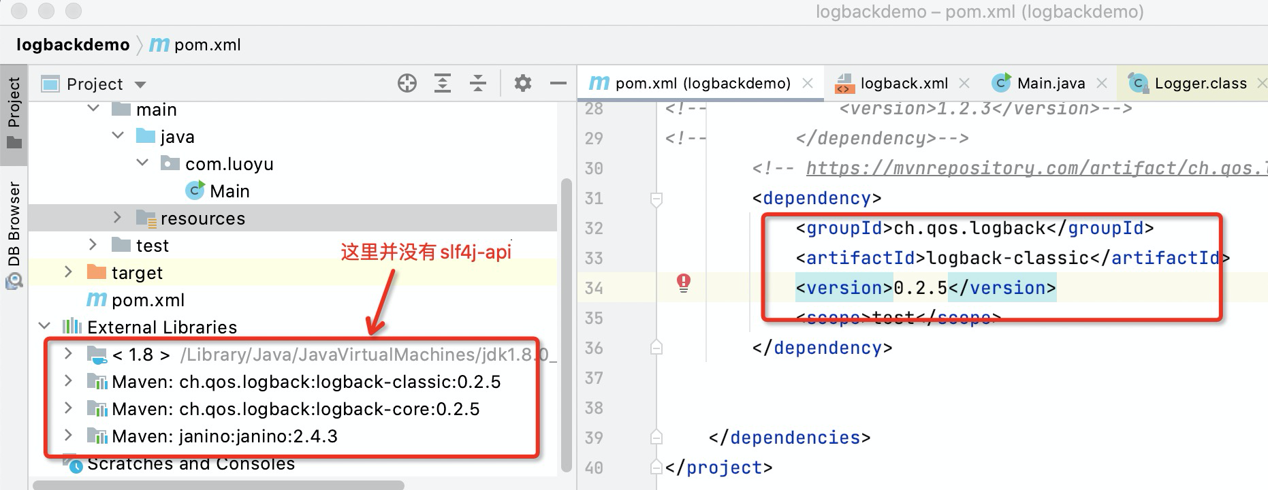Expand all nodes in Project panel
The height and width of the screenshot is (490, 1268).
pyautogui.click(x=443, y=84)
